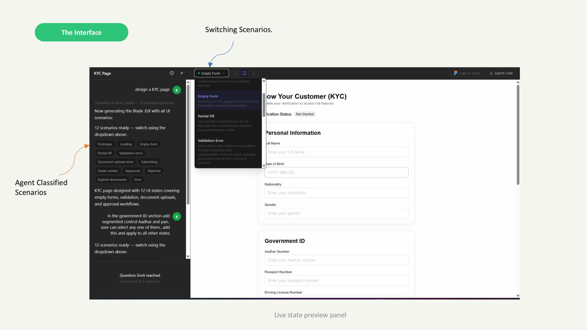This screenshot has height=330, width=587.
Task: Focus the Full Name input field
Action: tap(336, 152)
